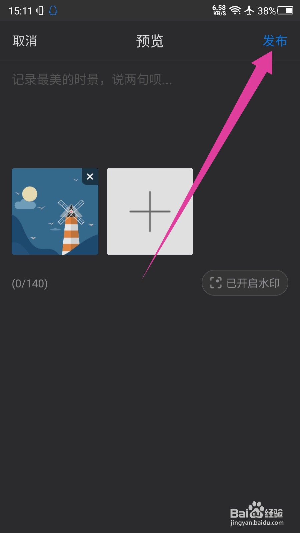Tap the Wi-Fi signal status icon
Screen dimensions: 300x533
235,10
